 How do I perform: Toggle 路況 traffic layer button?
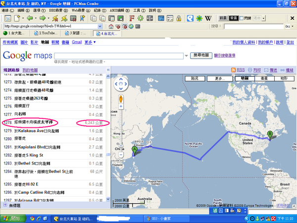click(195, 78)
